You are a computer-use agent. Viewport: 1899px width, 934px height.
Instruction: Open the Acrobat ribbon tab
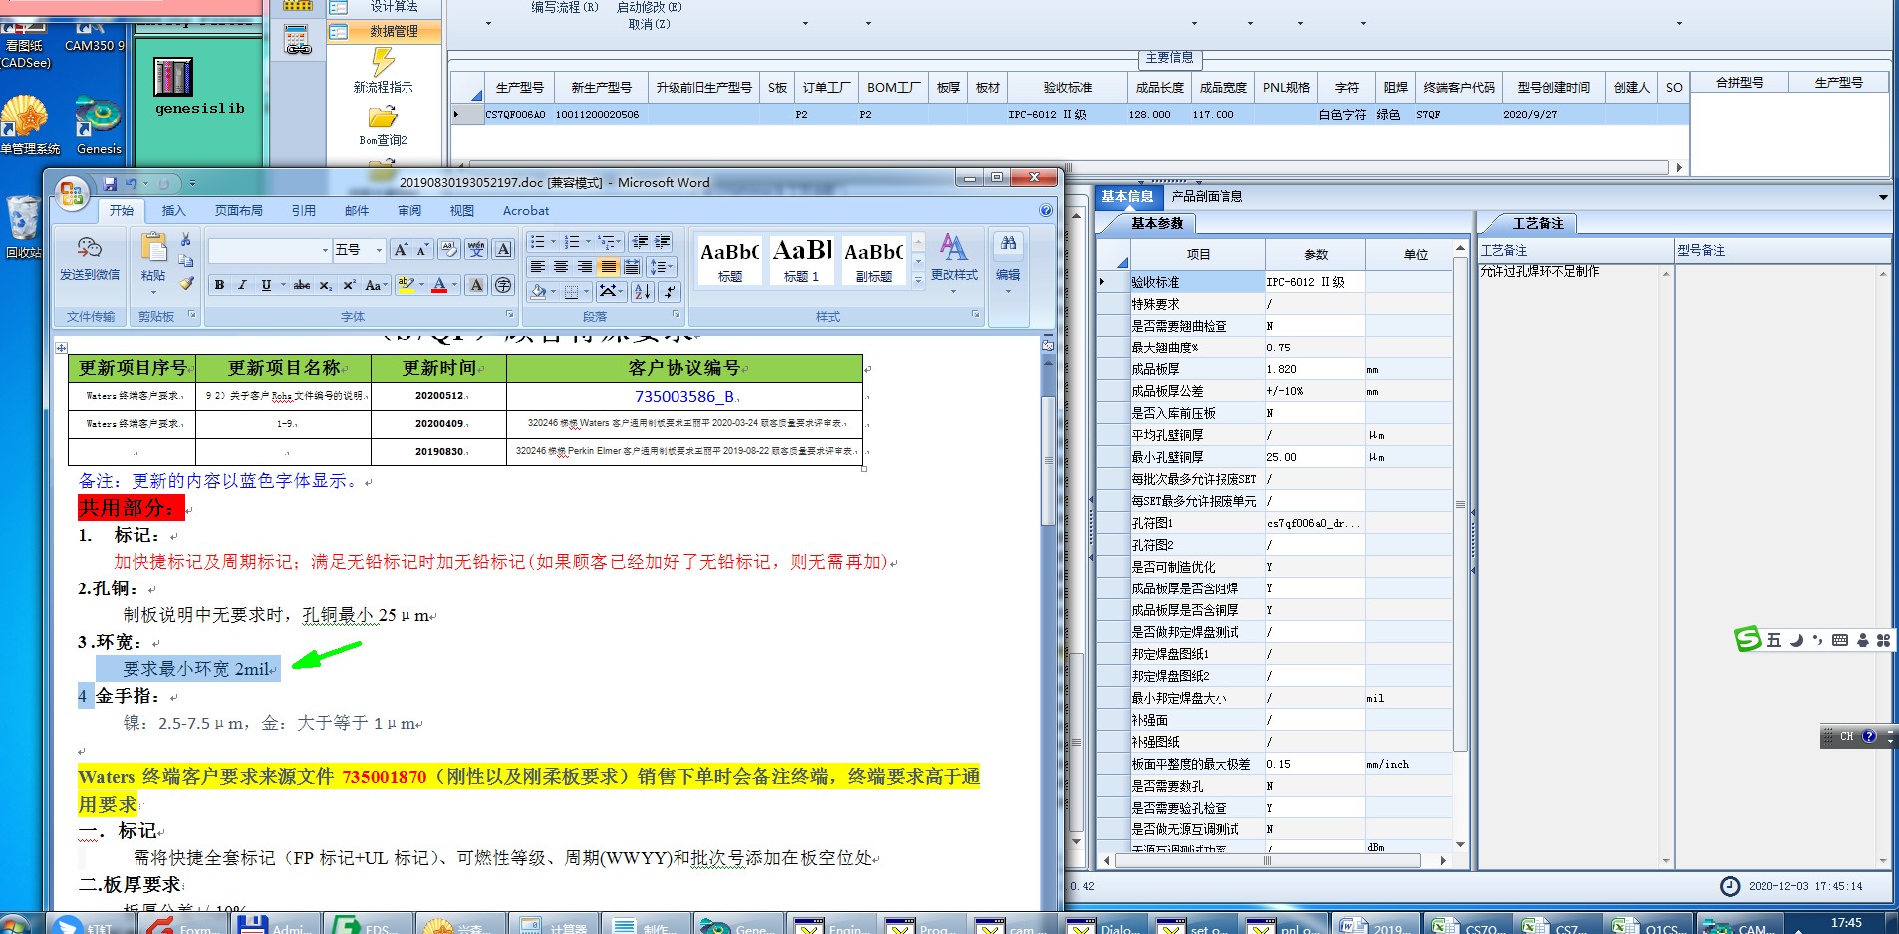(x=525, y=211)
